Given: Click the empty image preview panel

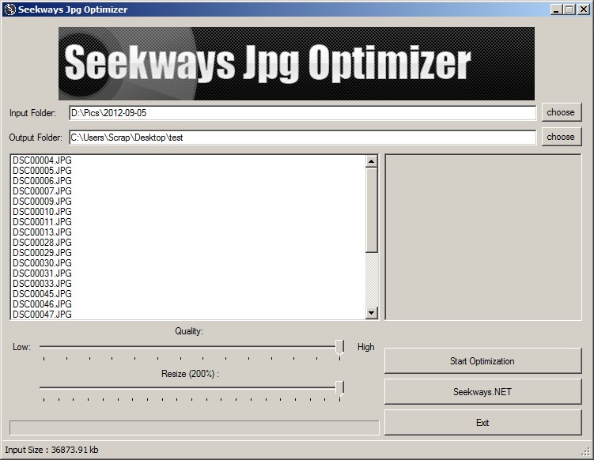Looking at the screenshot, I should pos(483,237).
